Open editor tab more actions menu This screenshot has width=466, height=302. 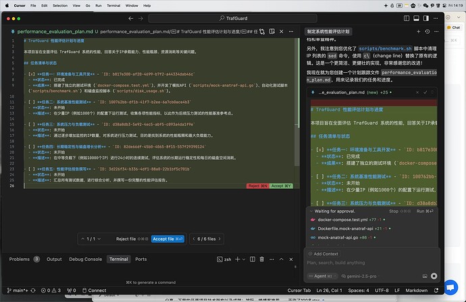291,32
